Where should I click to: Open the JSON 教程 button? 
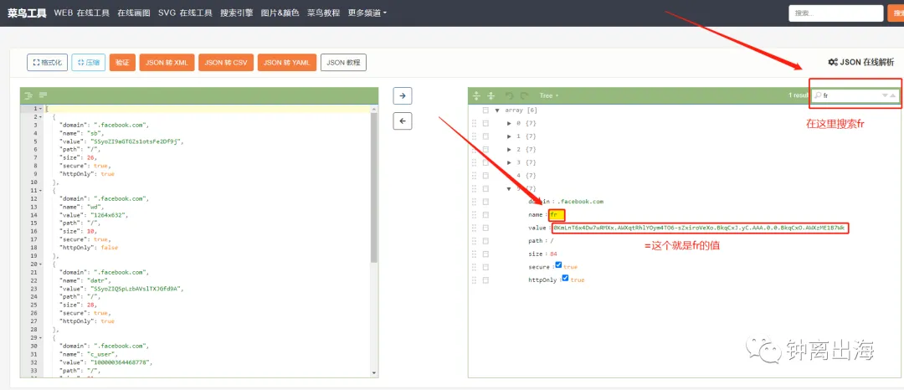pyautogui.click(x=344, y=63)
